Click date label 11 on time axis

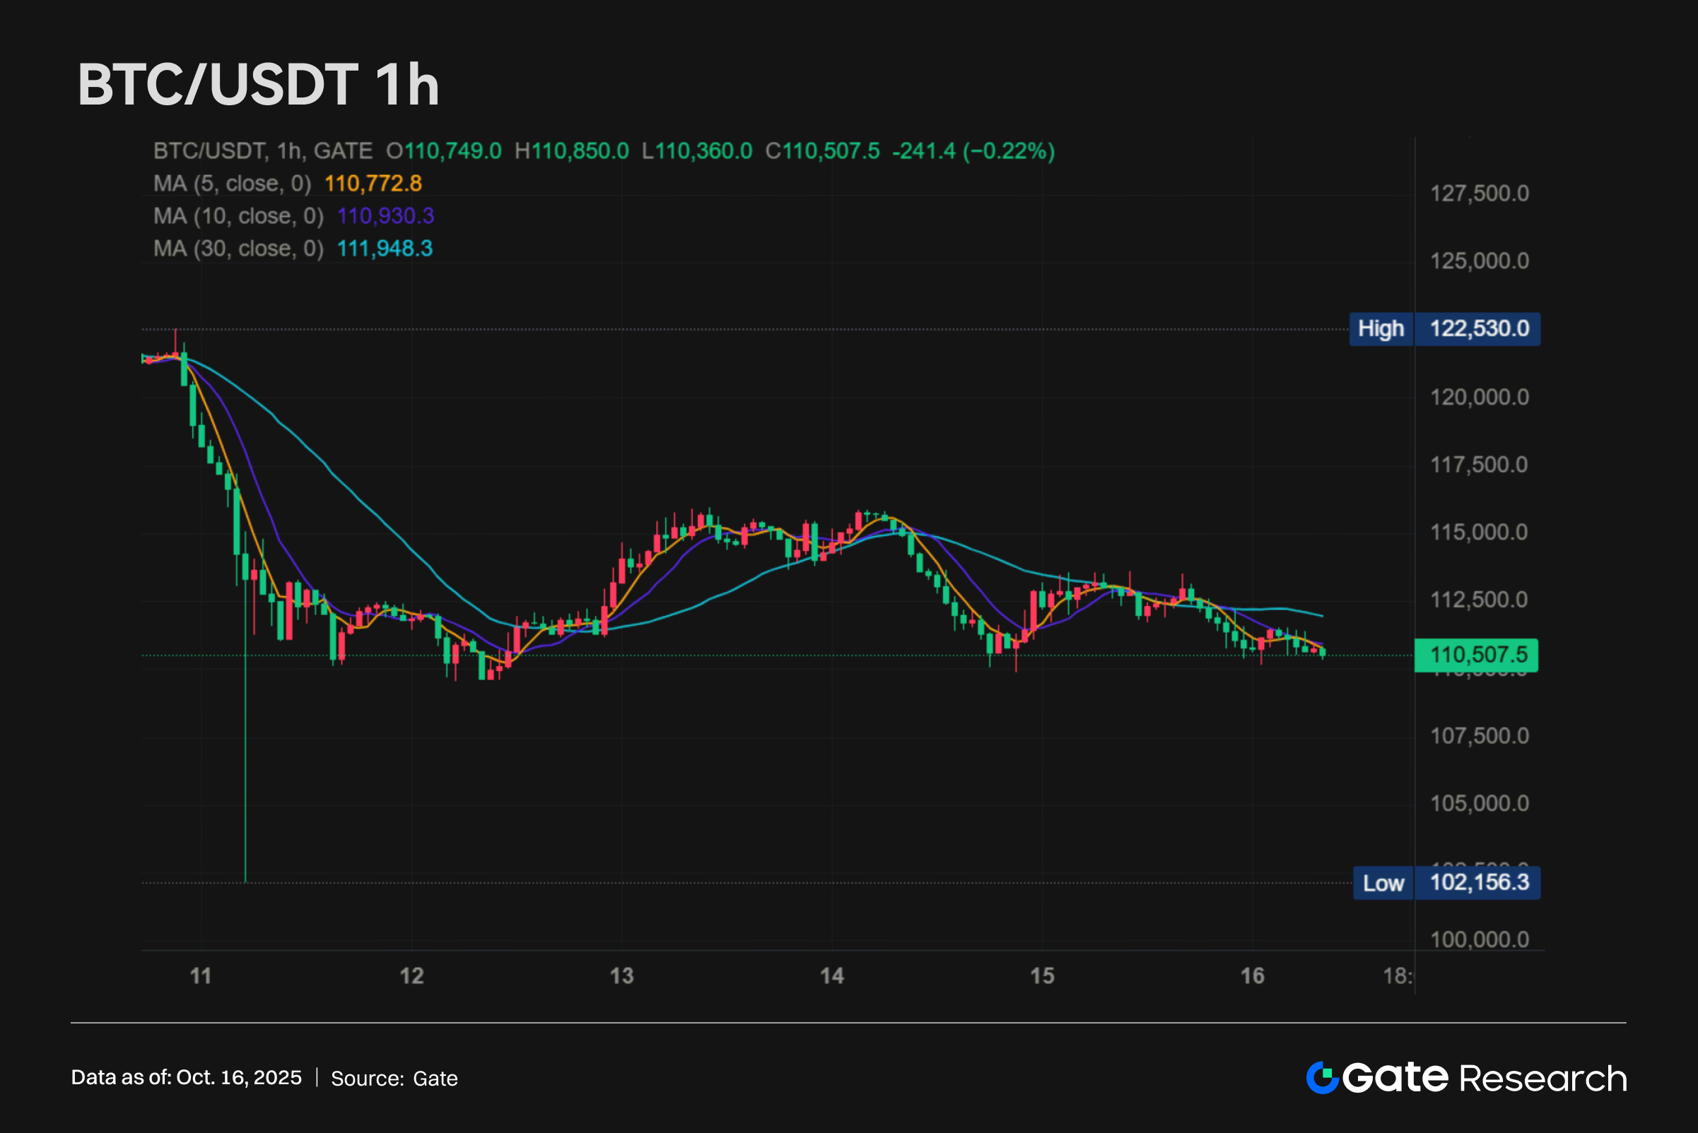point(201,976)
